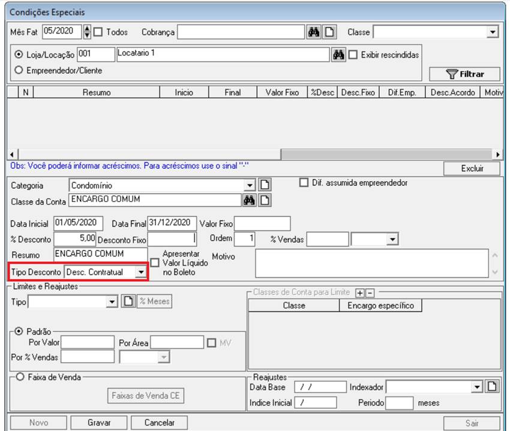Click binoculars icon next to Classe da Conta

click(249, 200)
